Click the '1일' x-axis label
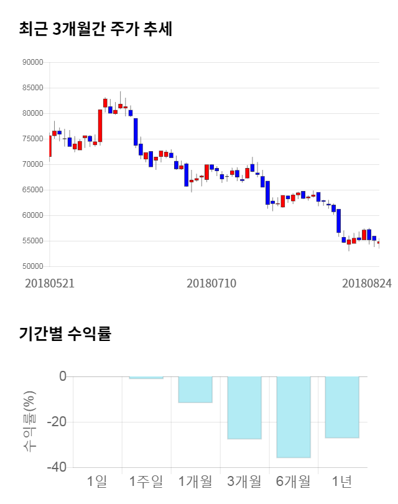Viewport: 398px width, 504px height. pos(97,481)
